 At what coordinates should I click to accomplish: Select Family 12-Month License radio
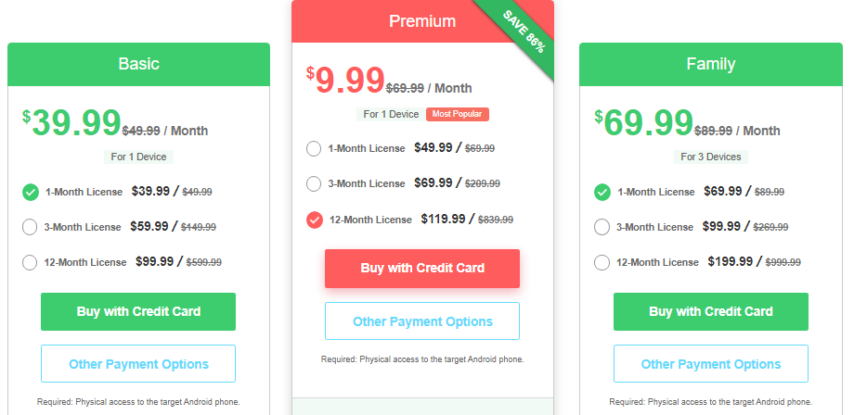pos(602,262)
